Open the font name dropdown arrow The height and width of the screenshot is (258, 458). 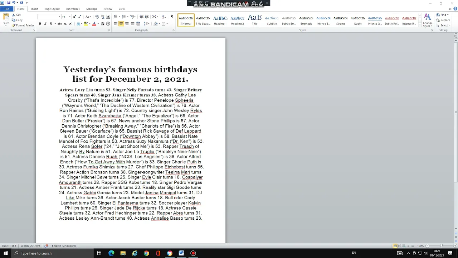59,17
